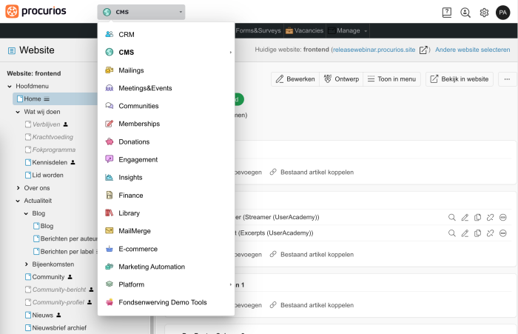Screen dimensions: 518x334
Task: Remove the Streamer (UserAcademy) article
Action: [x=502, y=217]
